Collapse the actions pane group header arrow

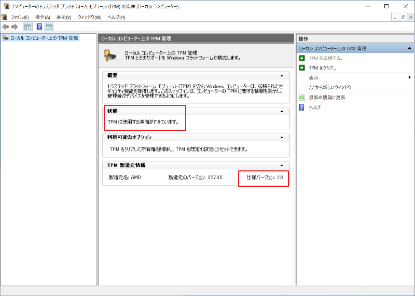coord(409,48)
